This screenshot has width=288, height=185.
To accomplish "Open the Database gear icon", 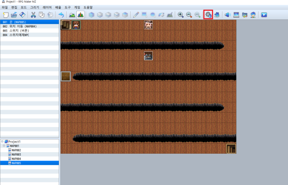I will (x=208, y=15).
